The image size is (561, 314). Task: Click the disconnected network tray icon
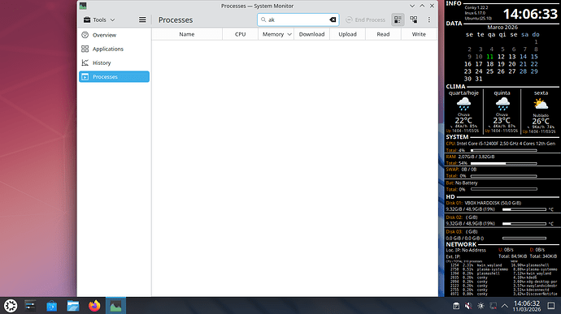(493, 306)
